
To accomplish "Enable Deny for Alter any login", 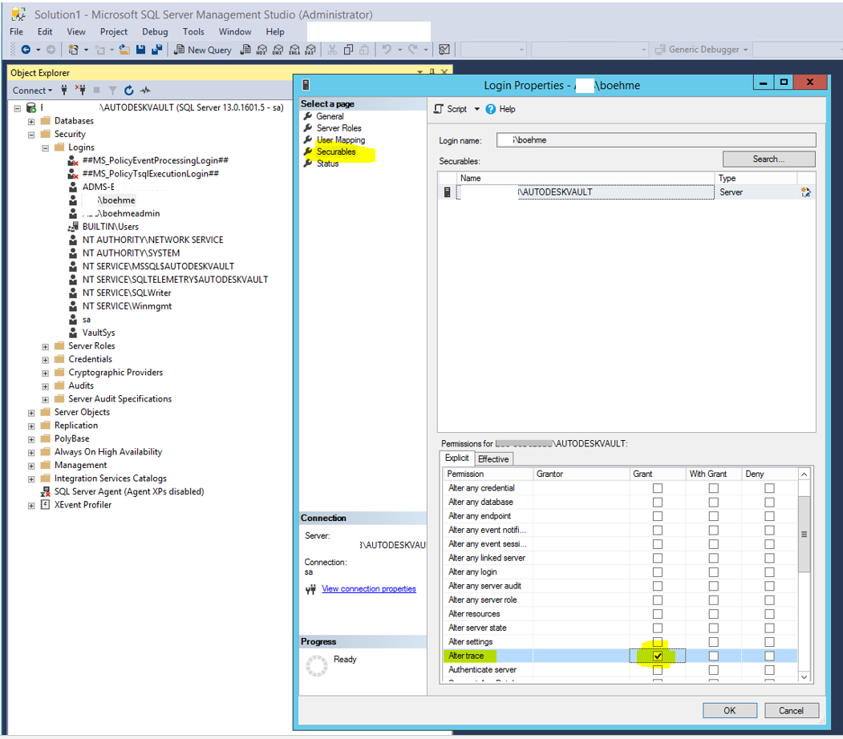I will (769, 571).
